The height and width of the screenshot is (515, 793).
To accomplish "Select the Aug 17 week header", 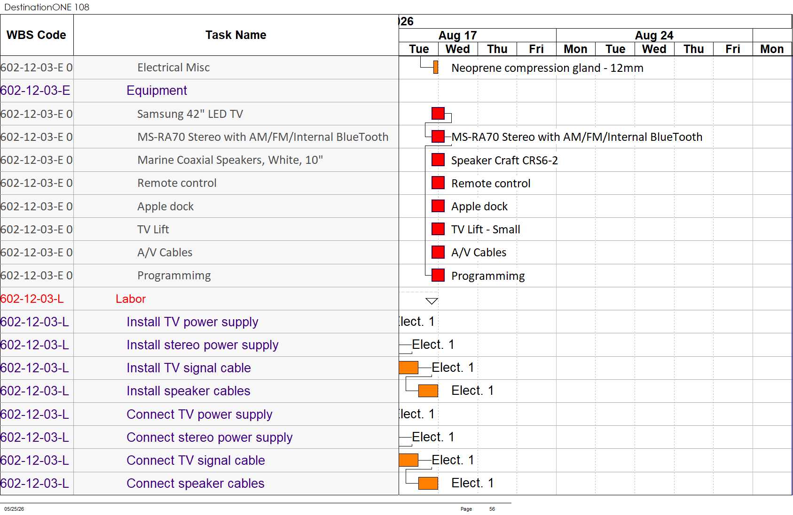I will click(457, 35).
